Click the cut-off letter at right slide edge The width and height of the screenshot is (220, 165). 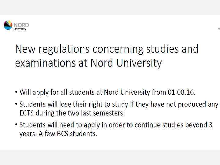tap(219, 29)
